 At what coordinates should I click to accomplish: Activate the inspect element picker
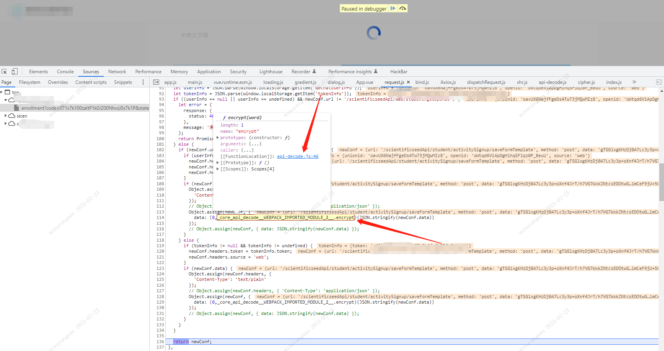pyautogui.click(x=4, y=72)
